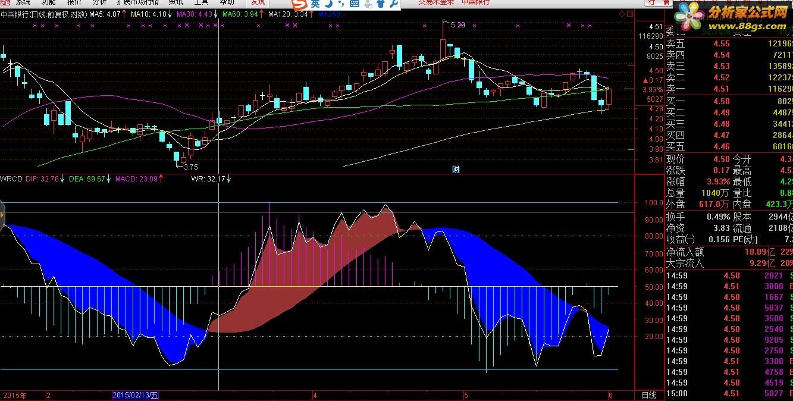Open the 资讯 menu
Image resolution: width=793 pixels, height=401 pixels.
coord(175,2)
